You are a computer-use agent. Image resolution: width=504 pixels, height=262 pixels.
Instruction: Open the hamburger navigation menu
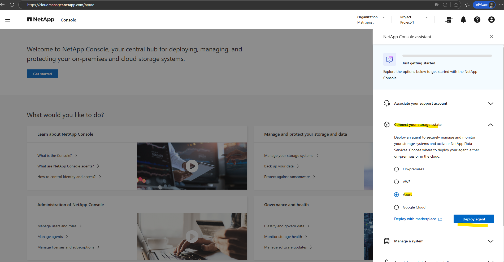8,20
